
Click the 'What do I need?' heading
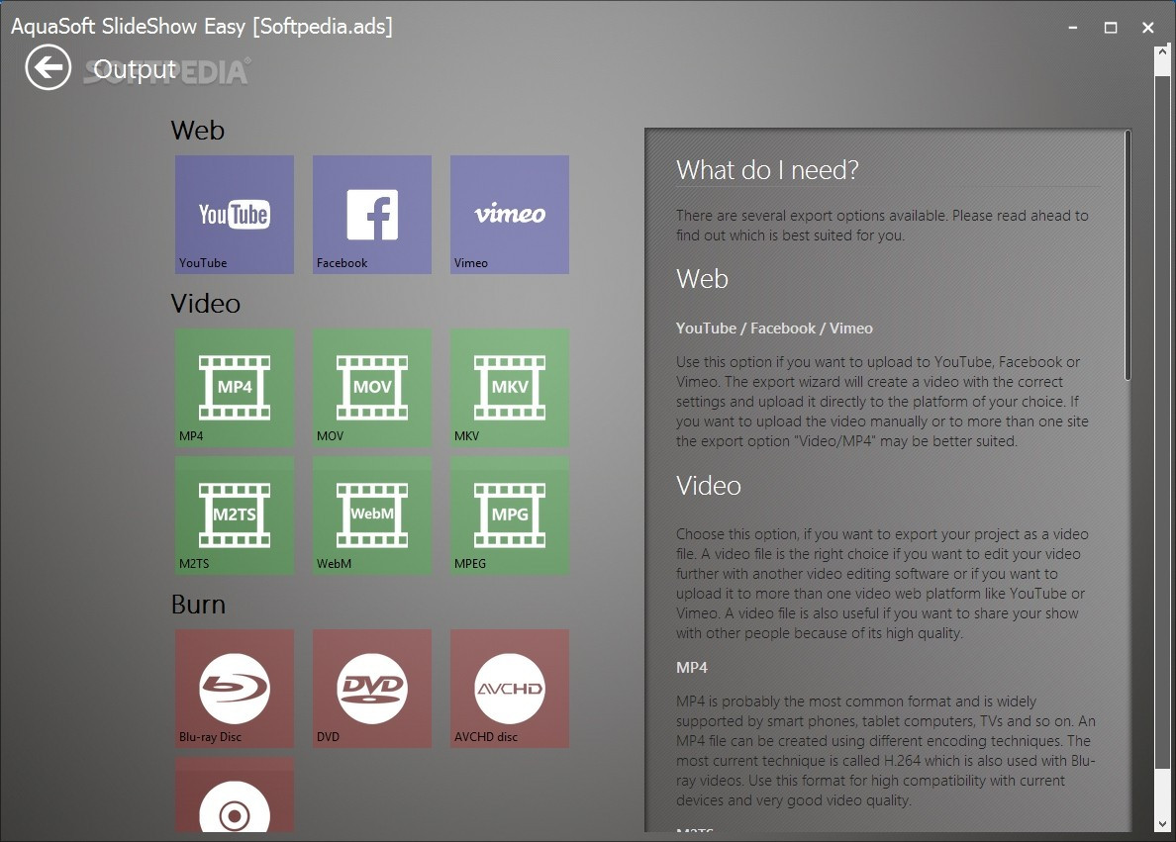(x=767, y=170)
